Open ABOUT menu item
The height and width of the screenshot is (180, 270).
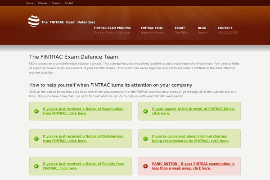181,30
